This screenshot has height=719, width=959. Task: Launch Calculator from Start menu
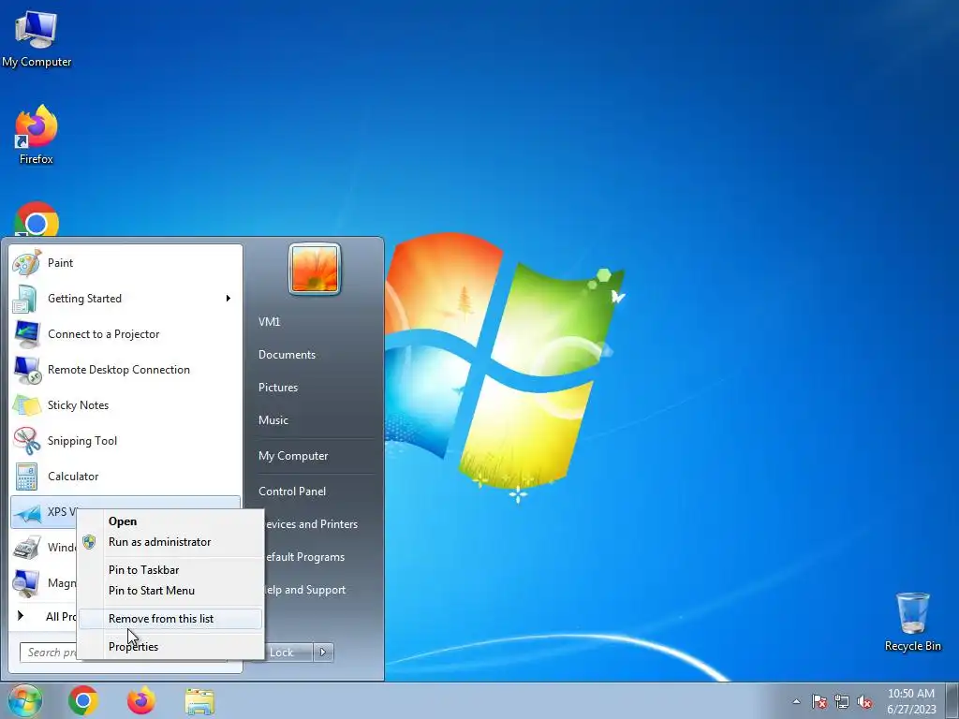(125, 477)
